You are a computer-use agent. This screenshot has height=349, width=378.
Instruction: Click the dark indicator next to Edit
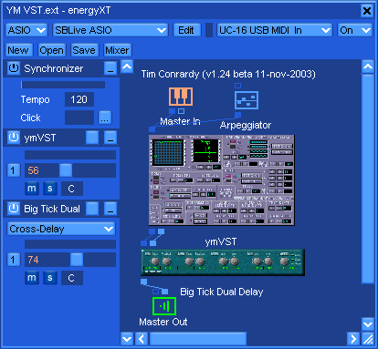tap(209, 30)
